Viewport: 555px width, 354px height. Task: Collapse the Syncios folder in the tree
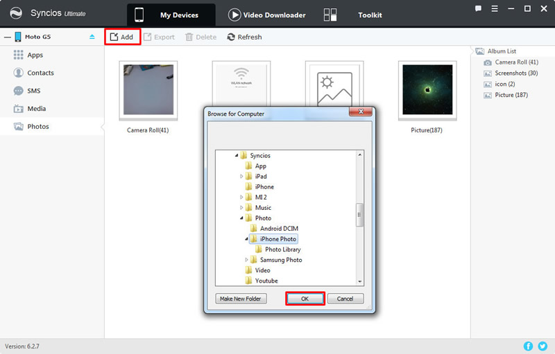[236, 155]
